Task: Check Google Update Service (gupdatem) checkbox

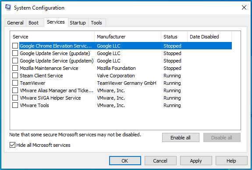Action: pyautogui.click(x=15, y=61)
